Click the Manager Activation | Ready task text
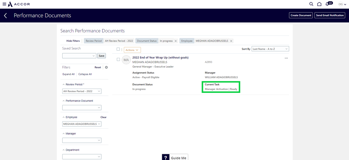Image resolution: width=349 pixels, height=160 pixels. click(221, 89)
